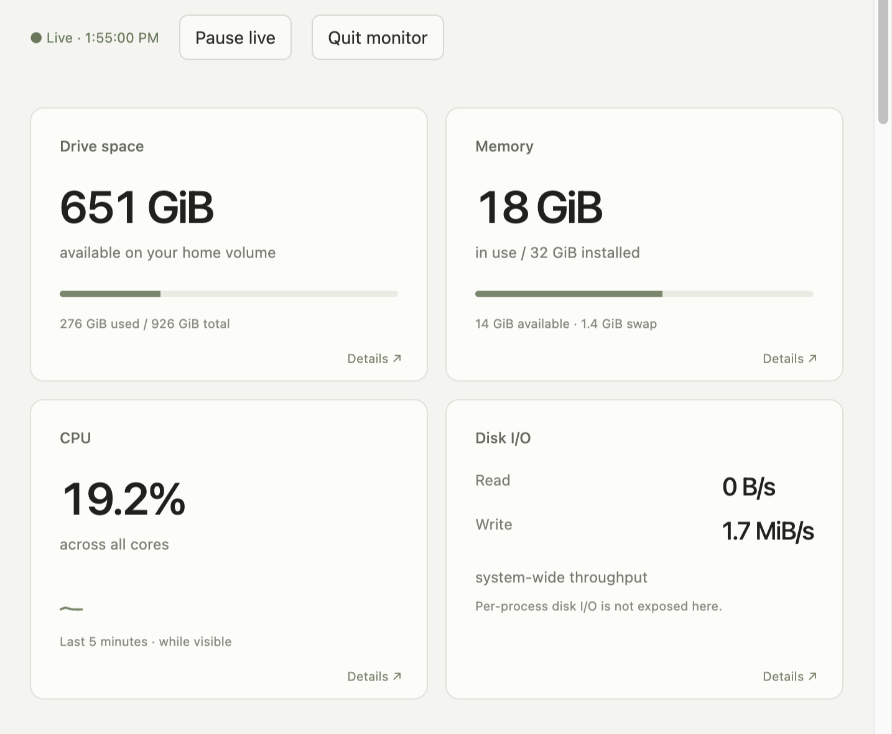The image size is (892, 734).
Task: Click the 'Live · 1:55:00 PM' timestamp
Action: pos(103,38)
